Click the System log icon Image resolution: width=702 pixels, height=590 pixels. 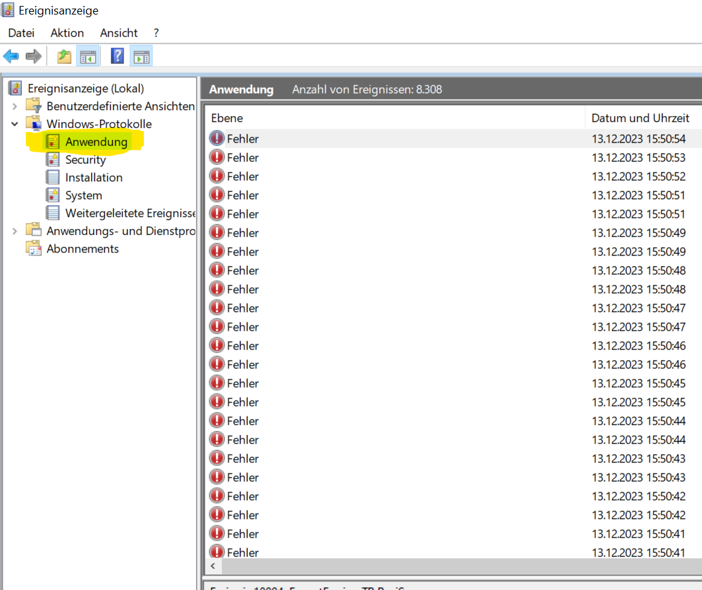52,195
